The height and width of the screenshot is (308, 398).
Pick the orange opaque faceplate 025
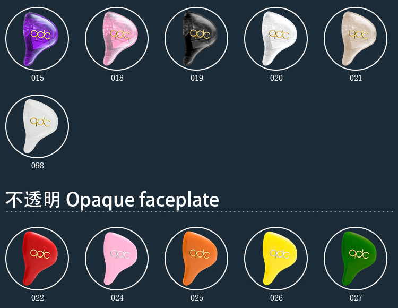click(x=196, y=259)
